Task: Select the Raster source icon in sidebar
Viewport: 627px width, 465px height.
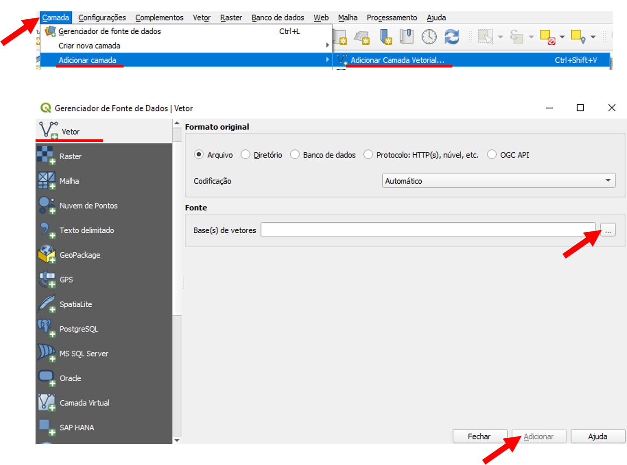Action: click(x=46, y=156)
